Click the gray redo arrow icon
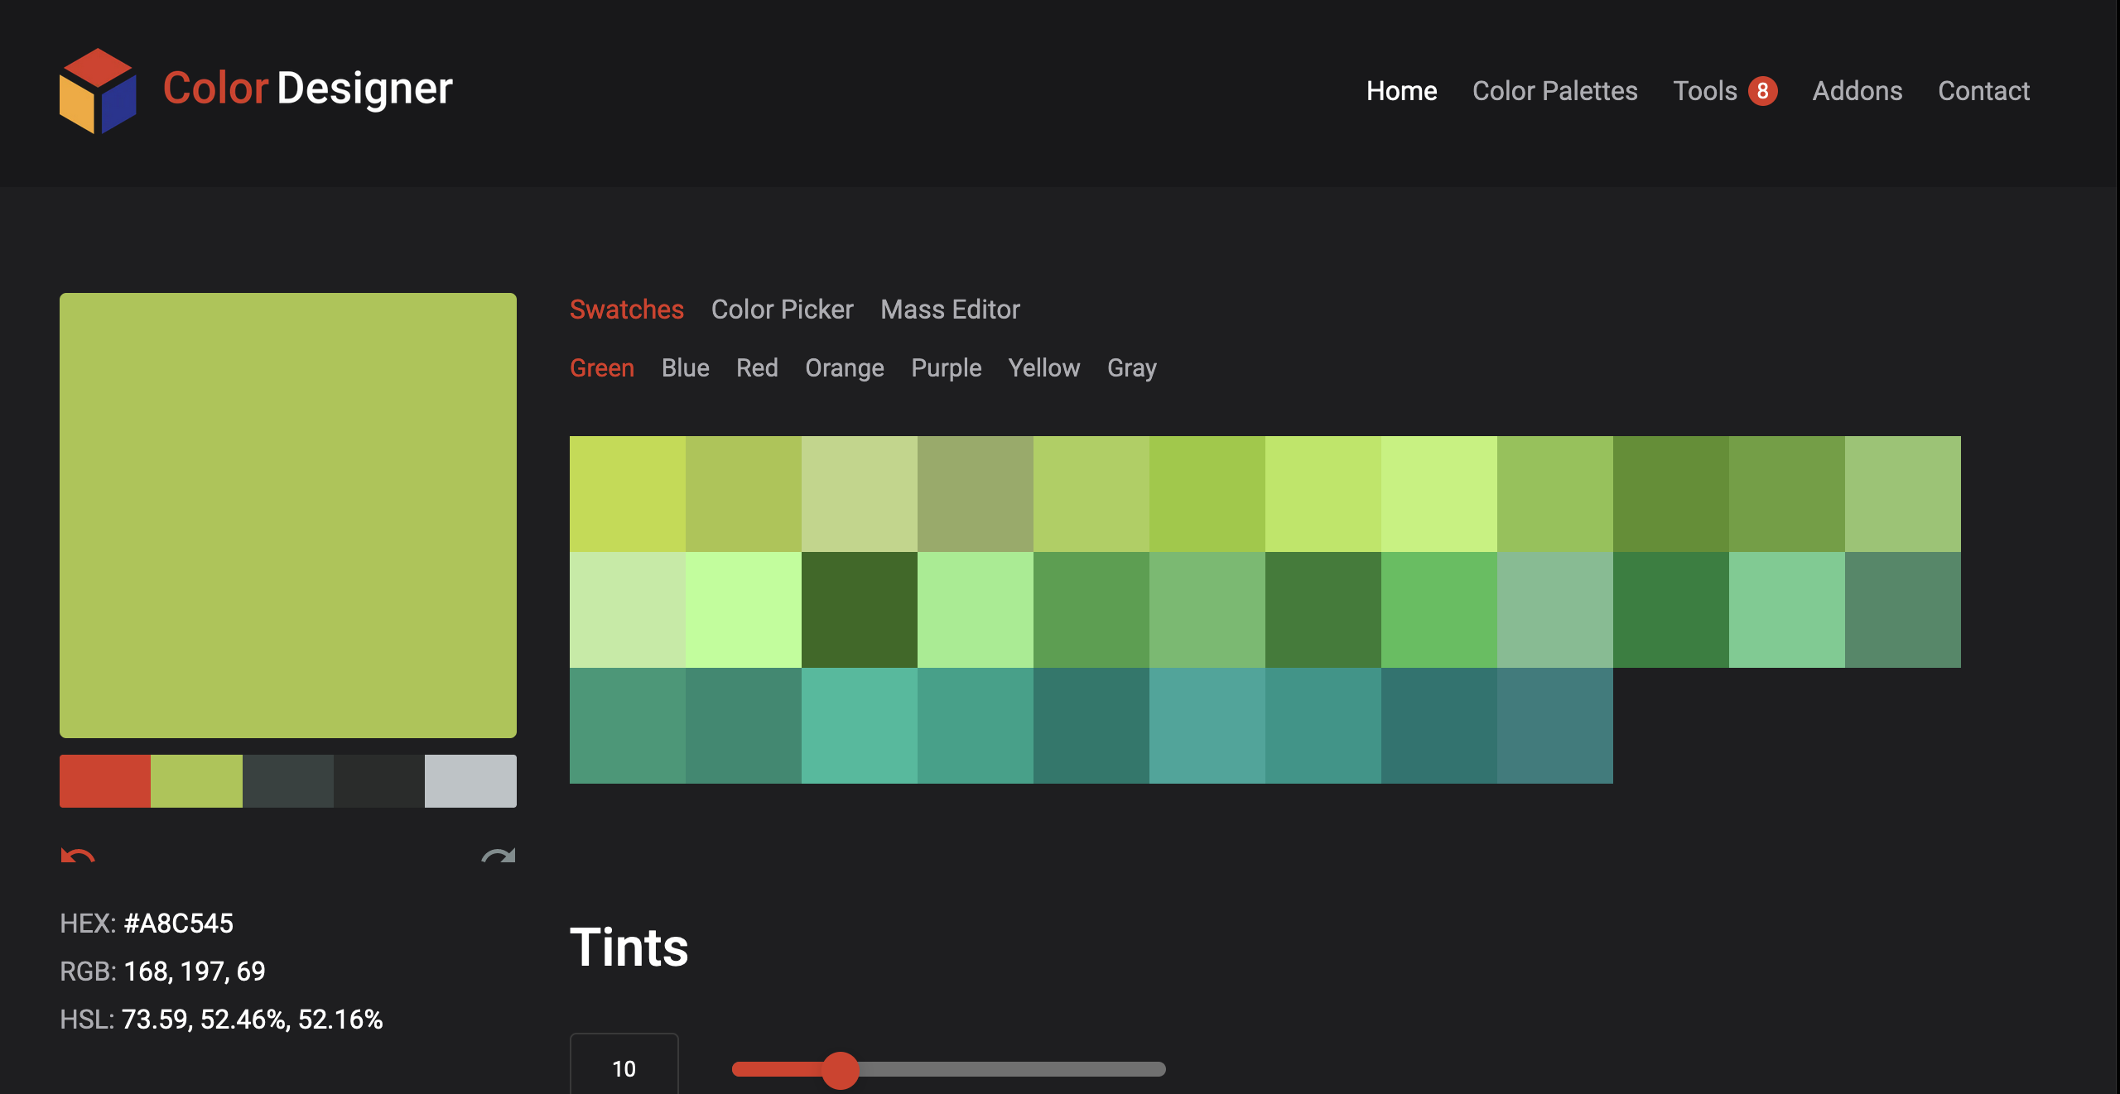2120x1094 pixels. click(x=499, y=856)
